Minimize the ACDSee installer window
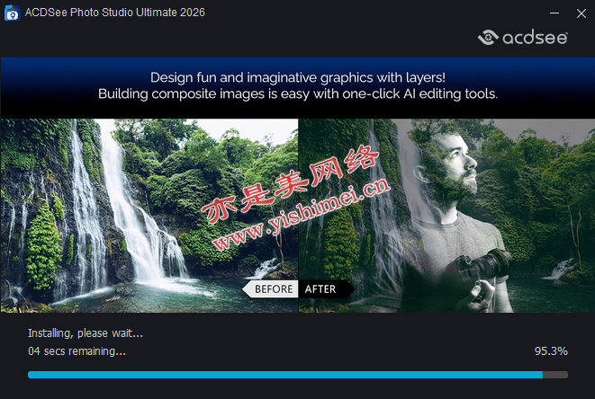 (554, 13)
